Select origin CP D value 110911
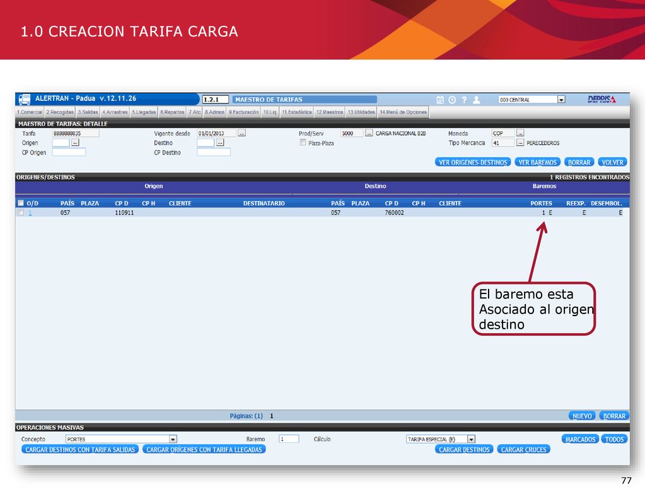Image resolution: width=645 pixels, height=494 pixels. pos(124,213)
